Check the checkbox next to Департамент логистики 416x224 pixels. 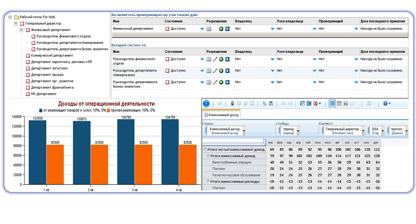point(28,68)
